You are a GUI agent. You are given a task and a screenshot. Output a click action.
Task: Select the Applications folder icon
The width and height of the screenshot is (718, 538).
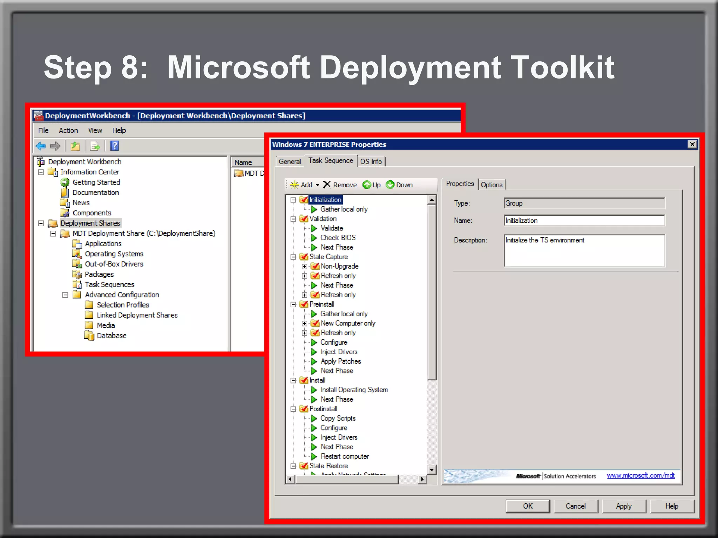[77, 244]
